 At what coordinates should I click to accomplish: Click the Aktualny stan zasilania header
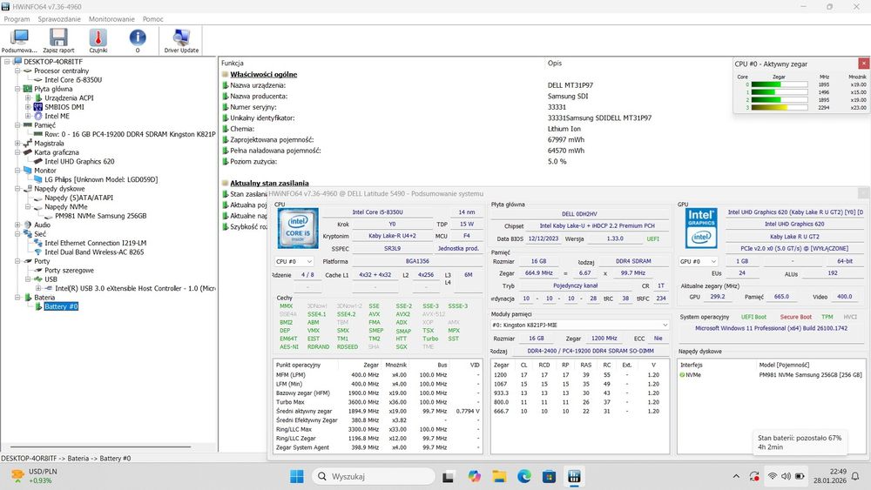pos(269,183)
